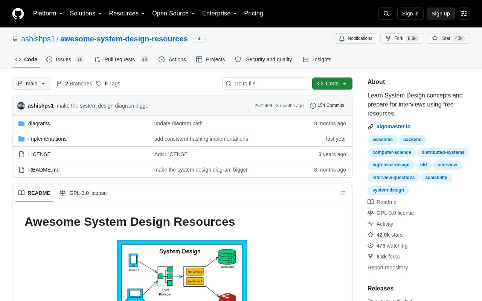Expand the Resources dropdown
This screenshot has width=482, height=301.
(x=127, y=14)
